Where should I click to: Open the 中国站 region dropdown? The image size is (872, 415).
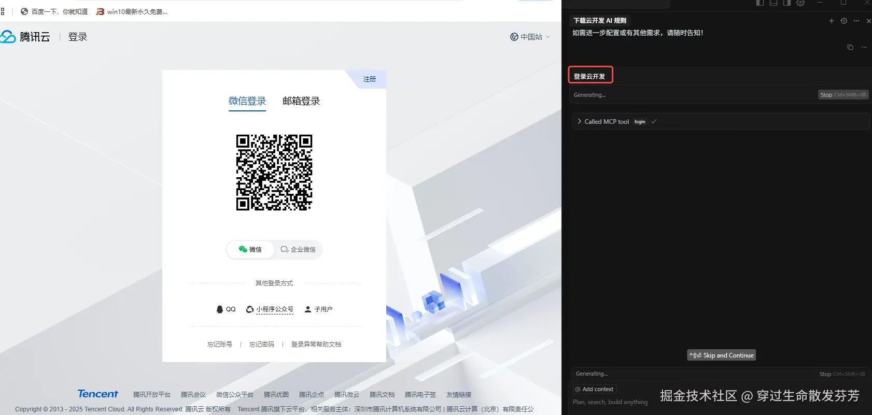(530, 37)
